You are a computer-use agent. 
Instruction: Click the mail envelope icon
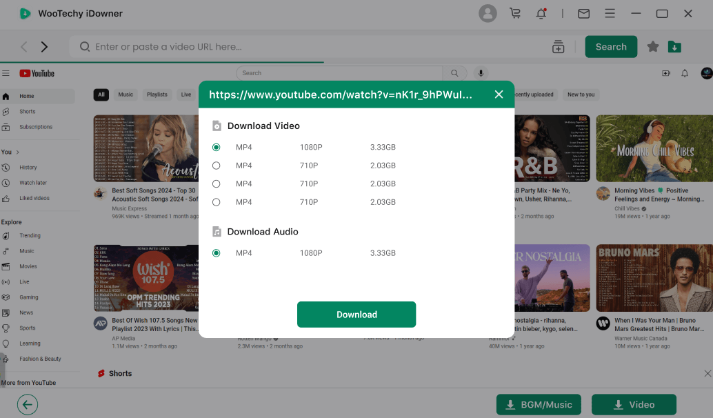pyautogui.click(x=583, y=13)
